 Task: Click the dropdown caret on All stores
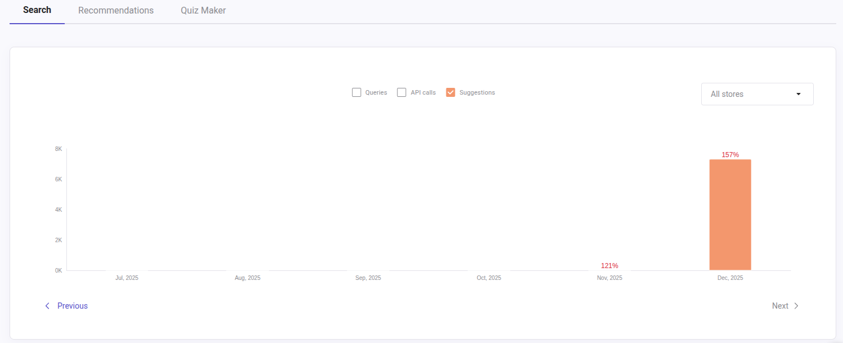[x=798, y=94]
